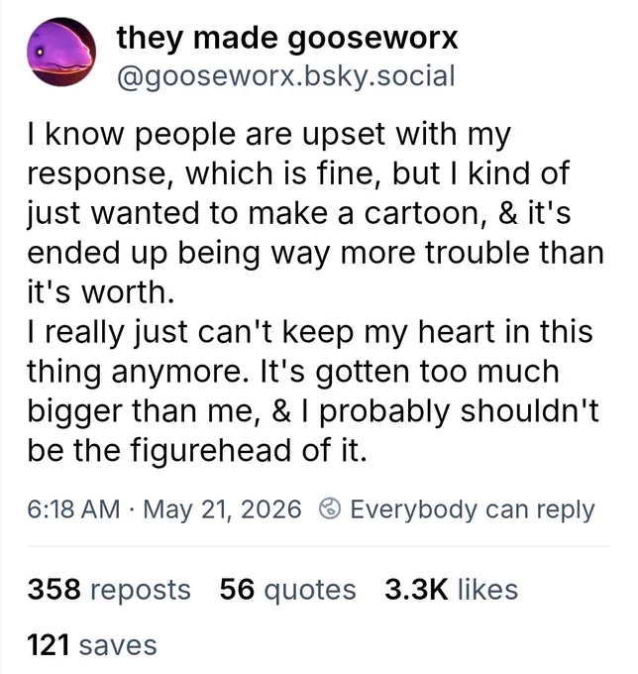
Task: Open the purple gooseworx profile avatar
Action: click(61, 52)
